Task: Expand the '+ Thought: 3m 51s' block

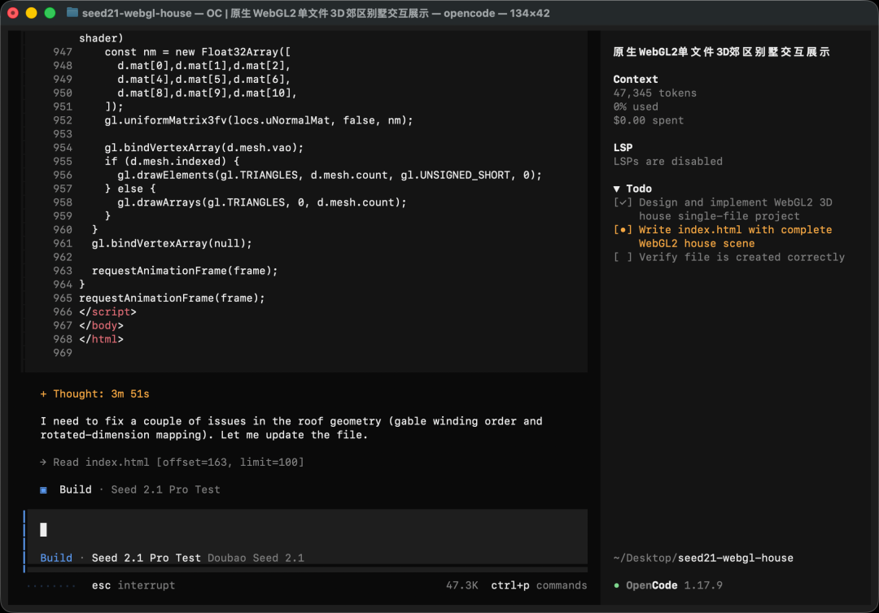Action: 94,394
